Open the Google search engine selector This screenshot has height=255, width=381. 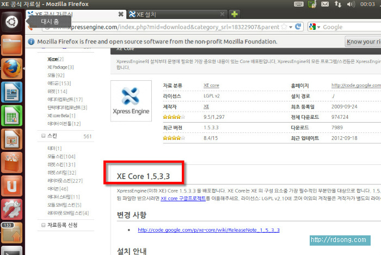coord(315,27)
